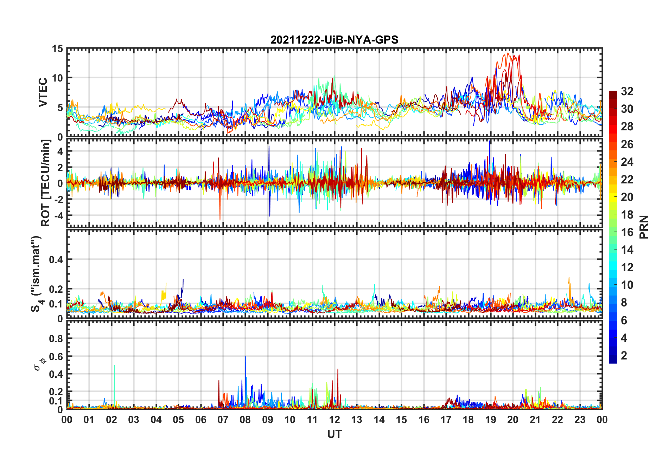Click the sigma-phi plot panel
This screenshot has height=454, width=669.
pyautogui.click(x=334, y=365)
